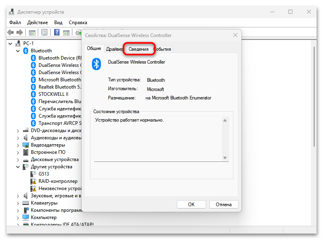
Task: Click the large Bluetooth icon in properties dialog
Action: [x=96, y=64]
